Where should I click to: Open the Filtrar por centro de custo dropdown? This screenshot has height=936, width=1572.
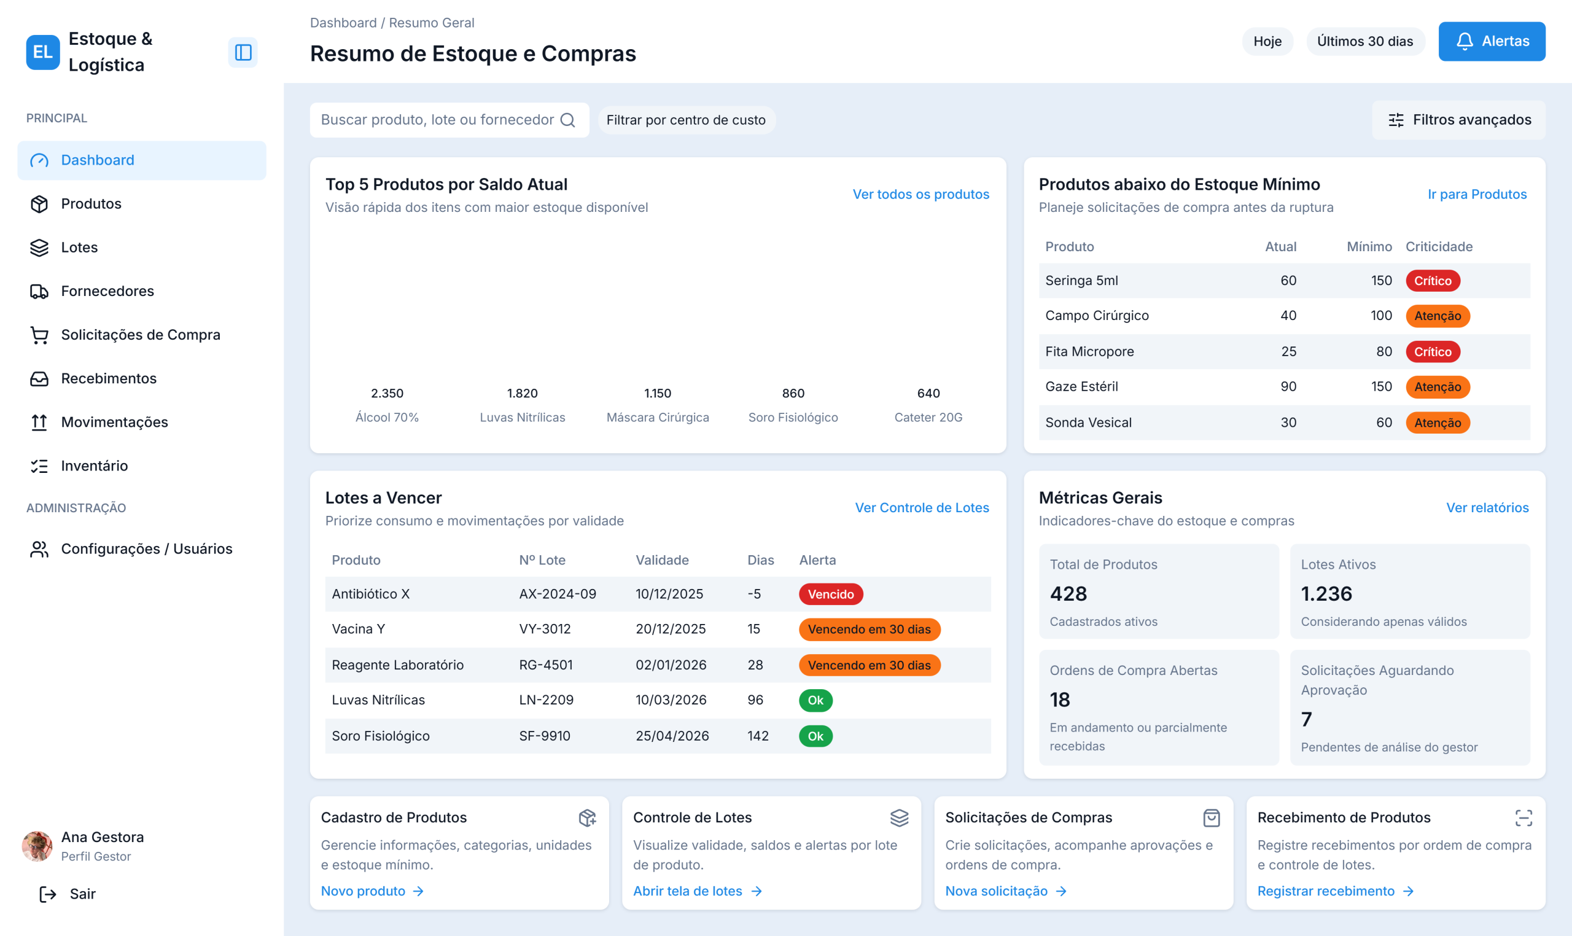[x=686, y=120]
